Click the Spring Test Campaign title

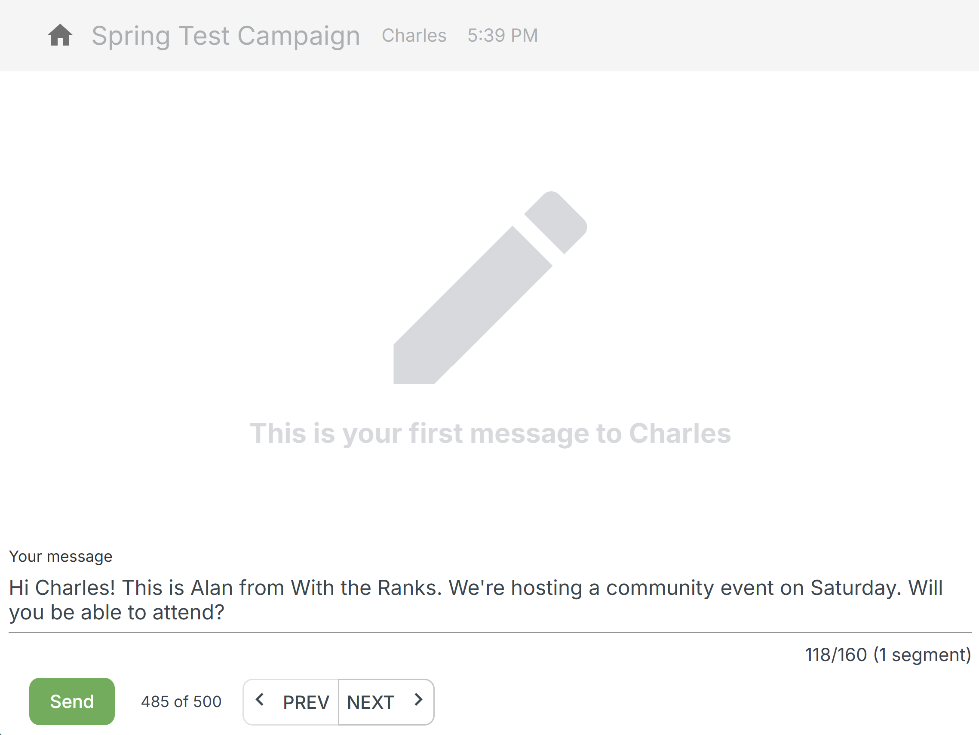[226, 35]
